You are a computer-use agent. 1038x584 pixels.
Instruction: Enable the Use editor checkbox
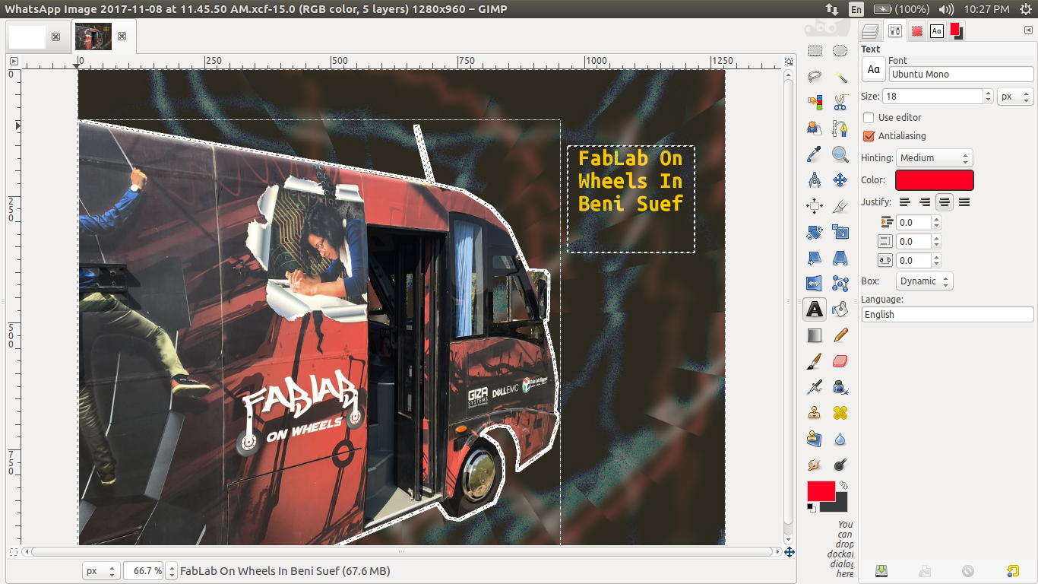[869, 118]
